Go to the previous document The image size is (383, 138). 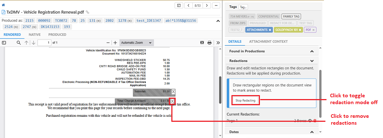(x=188, y=5)
